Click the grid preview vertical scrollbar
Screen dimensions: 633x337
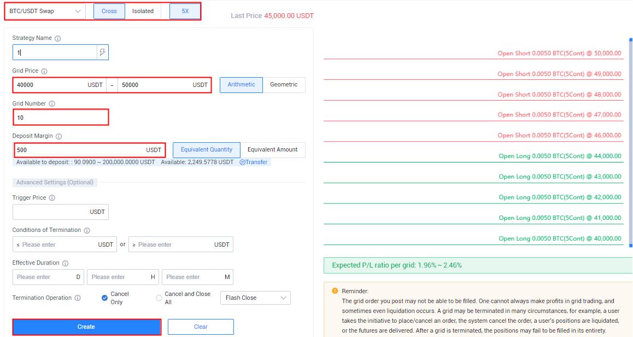[631, 143]
